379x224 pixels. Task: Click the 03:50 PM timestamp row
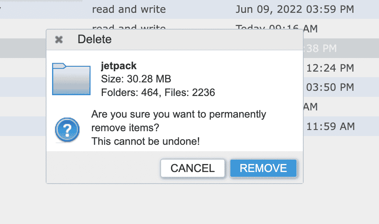[x=330, y=87]
